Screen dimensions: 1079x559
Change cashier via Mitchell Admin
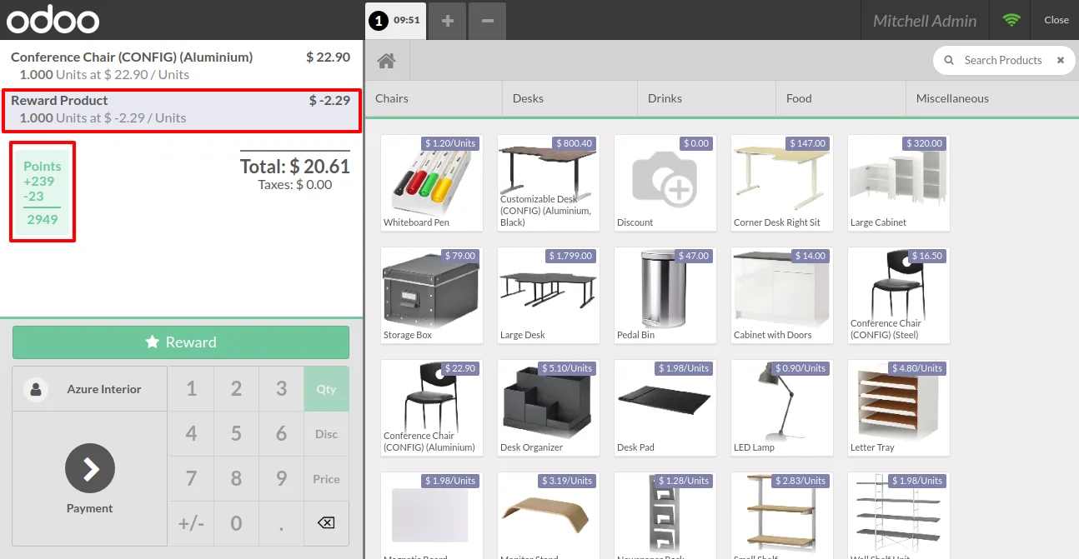tap(925, 21)
